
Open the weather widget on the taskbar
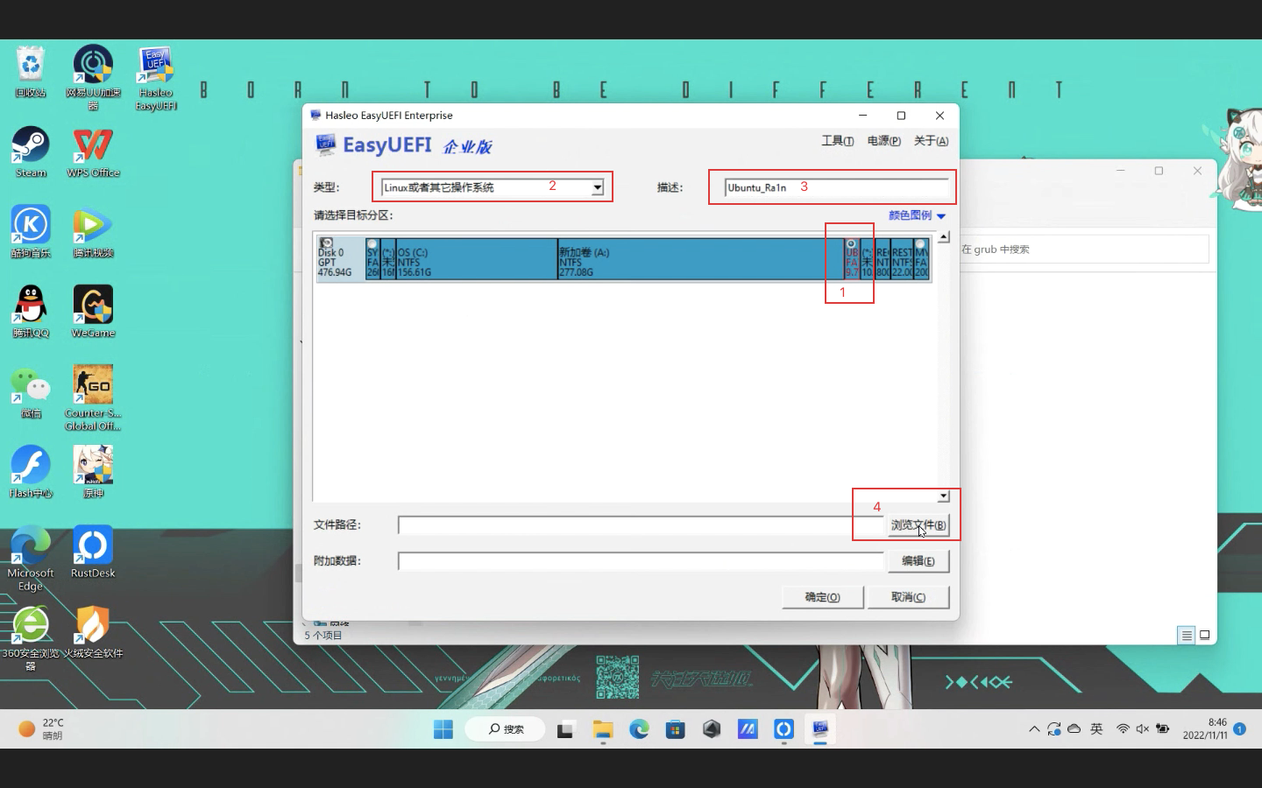pos(42,729)
